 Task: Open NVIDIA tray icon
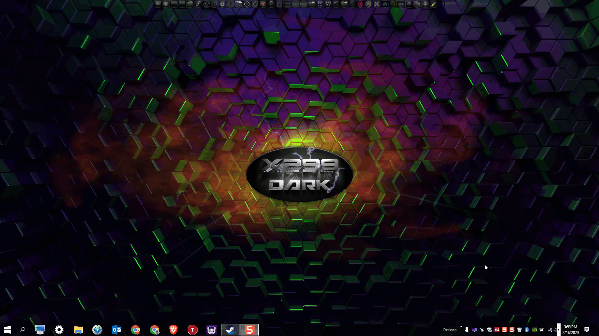click(x=534, y=330)
